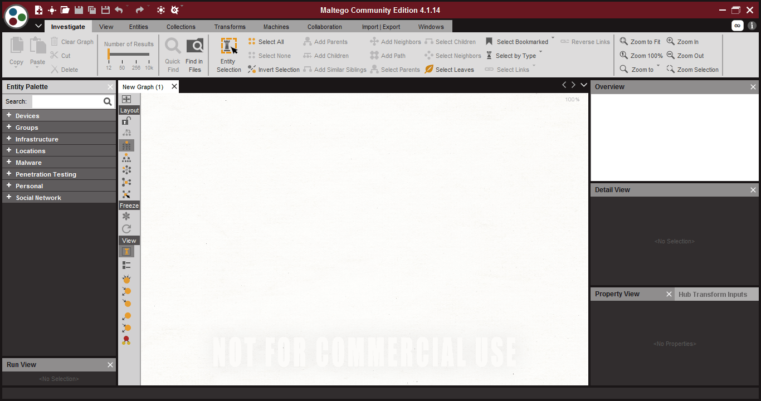The image size is (761, 401).
Task: Expand the Devices palette category
Action: coord(9,115)
